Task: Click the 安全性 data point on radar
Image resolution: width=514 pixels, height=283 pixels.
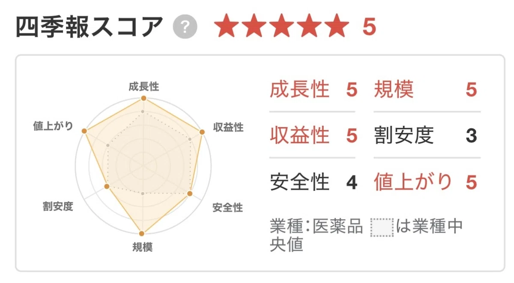Action: tap(190, 194)
